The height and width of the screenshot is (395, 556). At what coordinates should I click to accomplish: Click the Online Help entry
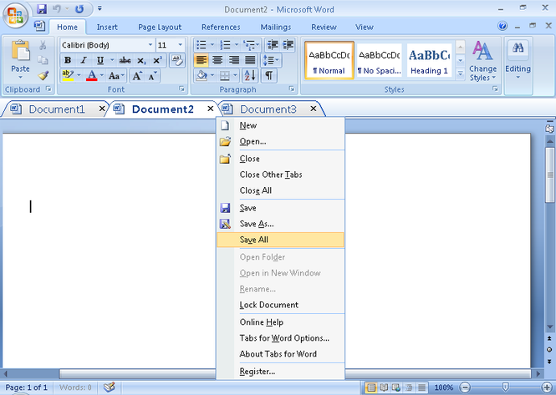tap(280, 322)
